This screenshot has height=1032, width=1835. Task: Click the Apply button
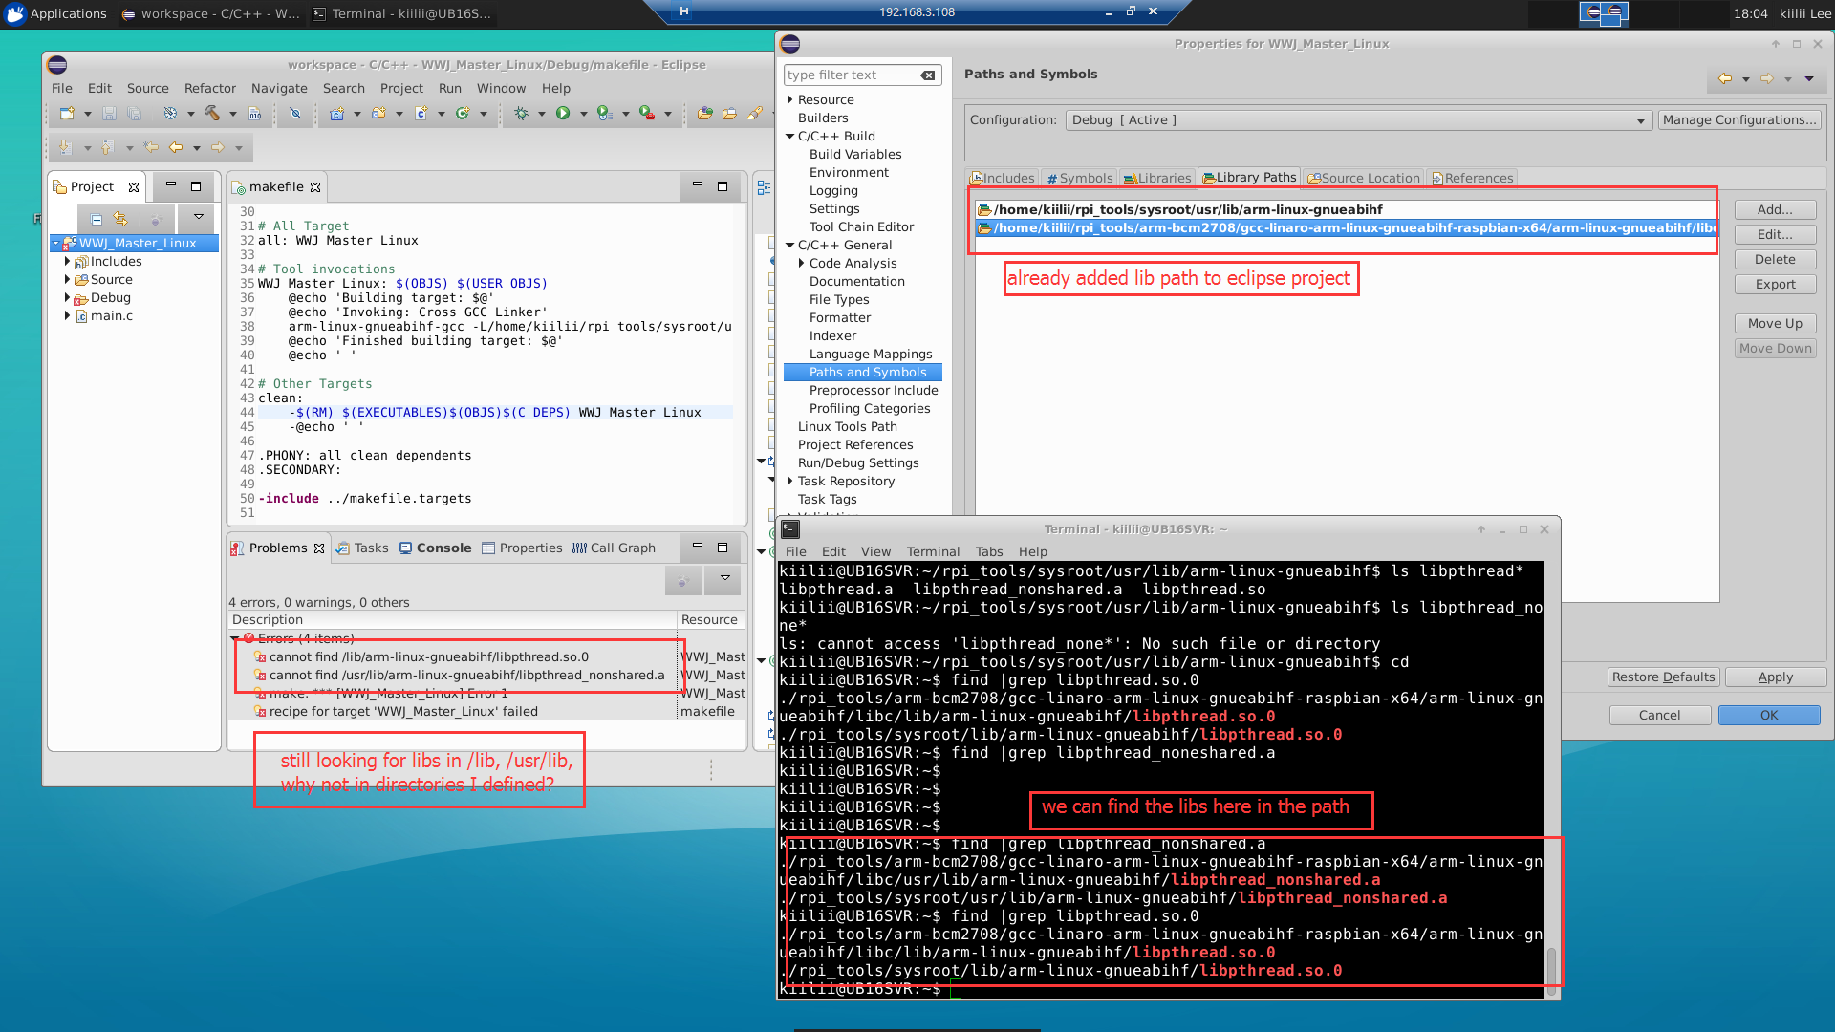1775,677
